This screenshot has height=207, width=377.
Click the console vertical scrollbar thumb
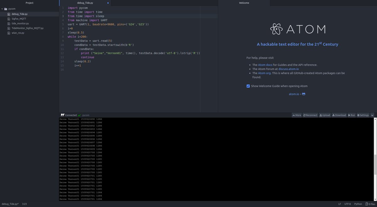[x=375, y=165]
